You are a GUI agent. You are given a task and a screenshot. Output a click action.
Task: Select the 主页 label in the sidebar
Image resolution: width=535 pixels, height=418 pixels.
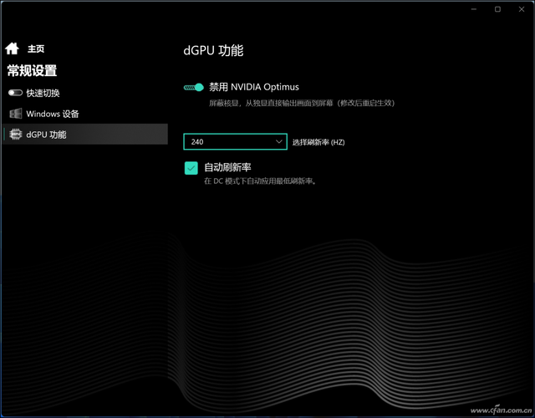point(36,48)
